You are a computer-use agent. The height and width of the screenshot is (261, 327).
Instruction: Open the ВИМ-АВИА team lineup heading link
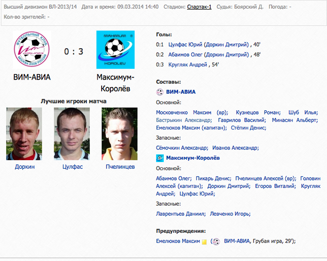click(181, 92)
